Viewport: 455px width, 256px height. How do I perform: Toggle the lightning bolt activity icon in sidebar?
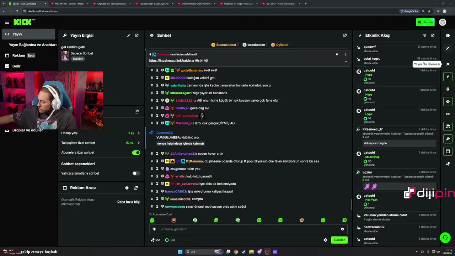(448, 77)
